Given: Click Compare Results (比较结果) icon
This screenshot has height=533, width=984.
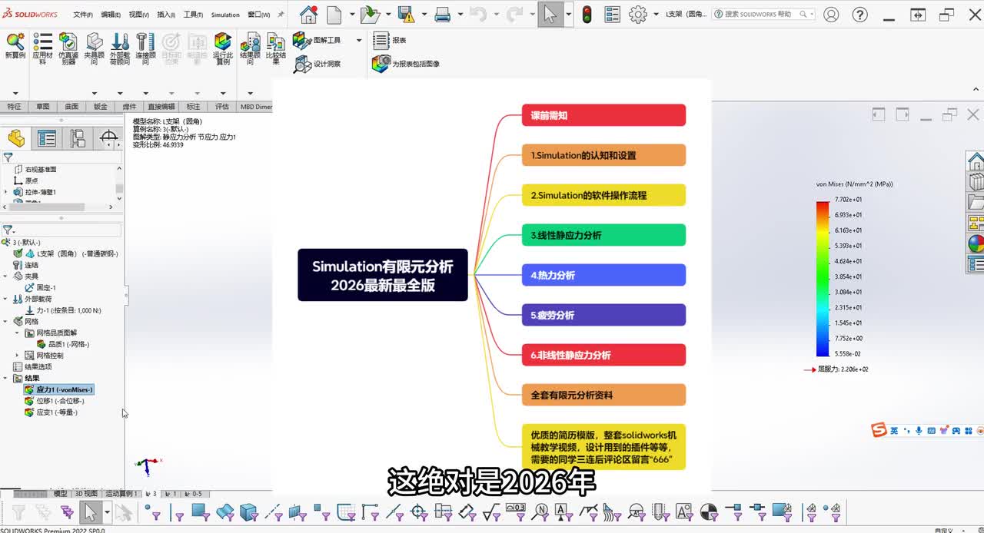Looking at the screenshot, I should click(276, 48).
